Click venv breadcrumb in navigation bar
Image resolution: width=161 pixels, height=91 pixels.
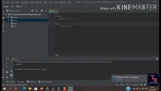[x=12, y=7]
